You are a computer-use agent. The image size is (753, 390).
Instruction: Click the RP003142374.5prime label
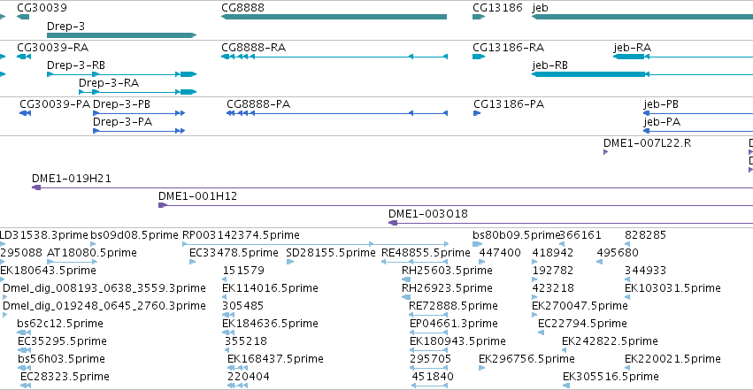241,235
